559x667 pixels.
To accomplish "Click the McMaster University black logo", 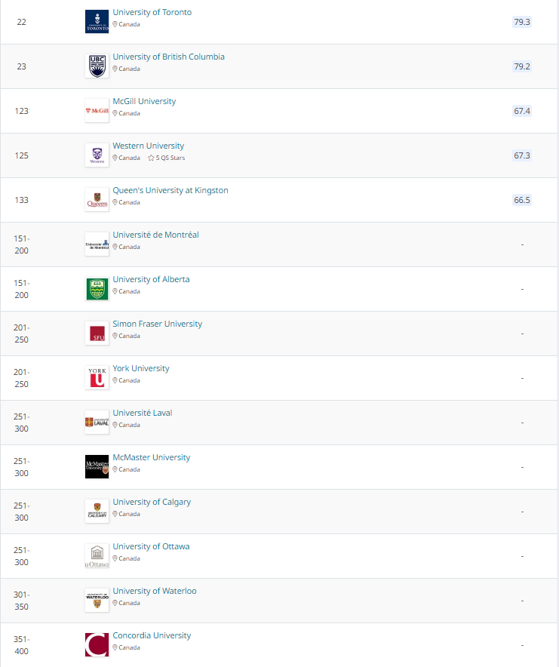I will coord(97,467).
